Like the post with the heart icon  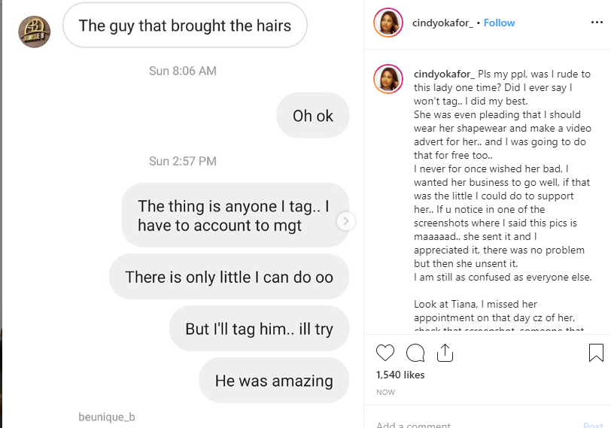[385, 352]
